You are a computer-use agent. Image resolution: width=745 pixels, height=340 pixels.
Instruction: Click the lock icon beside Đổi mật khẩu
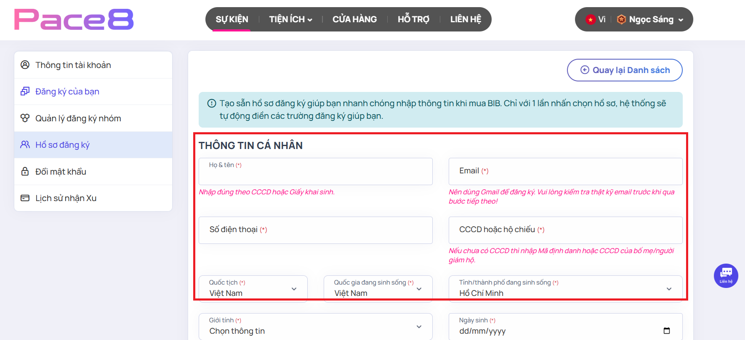coord(25,171)
